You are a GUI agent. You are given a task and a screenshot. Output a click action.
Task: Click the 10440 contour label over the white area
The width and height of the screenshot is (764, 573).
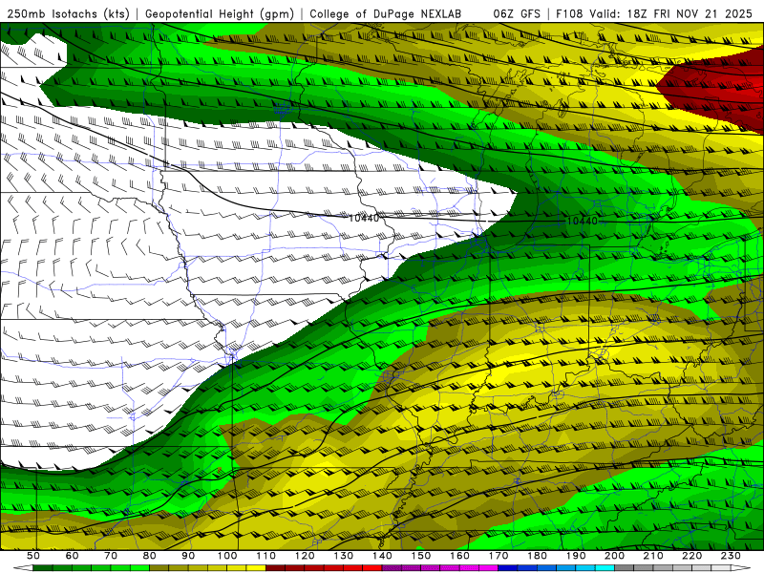(364, 218)
